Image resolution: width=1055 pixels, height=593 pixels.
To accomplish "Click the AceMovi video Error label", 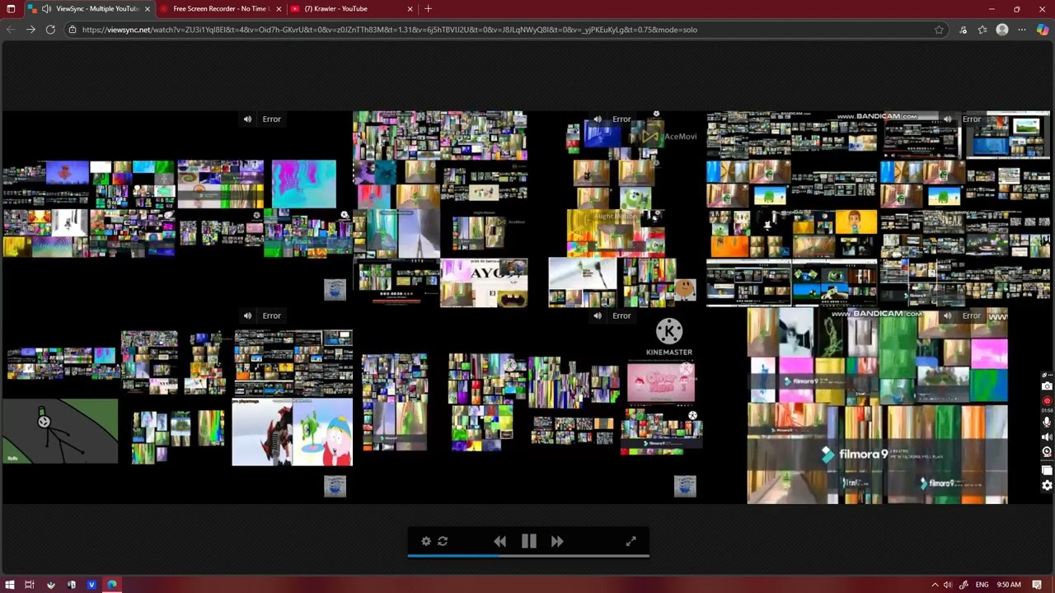I will [621, 119].
